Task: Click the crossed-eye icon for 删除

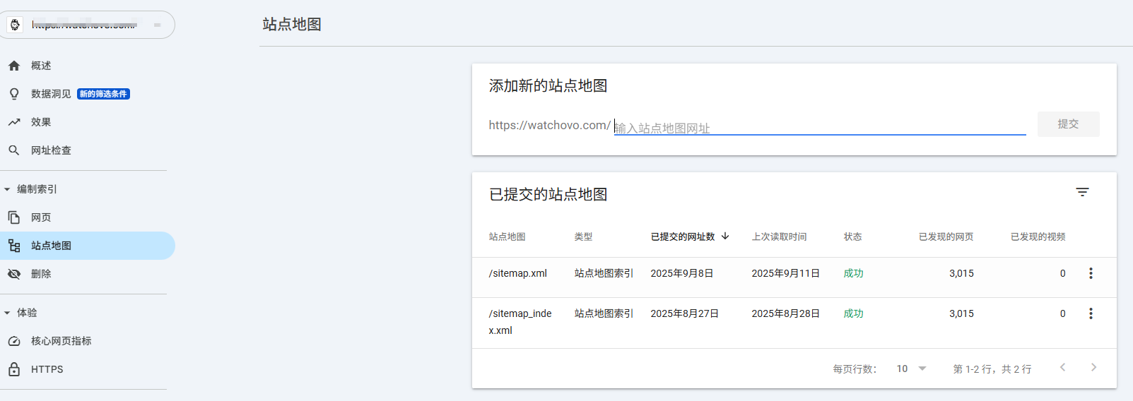Action: pyautogui.click(x=14, y=274)
